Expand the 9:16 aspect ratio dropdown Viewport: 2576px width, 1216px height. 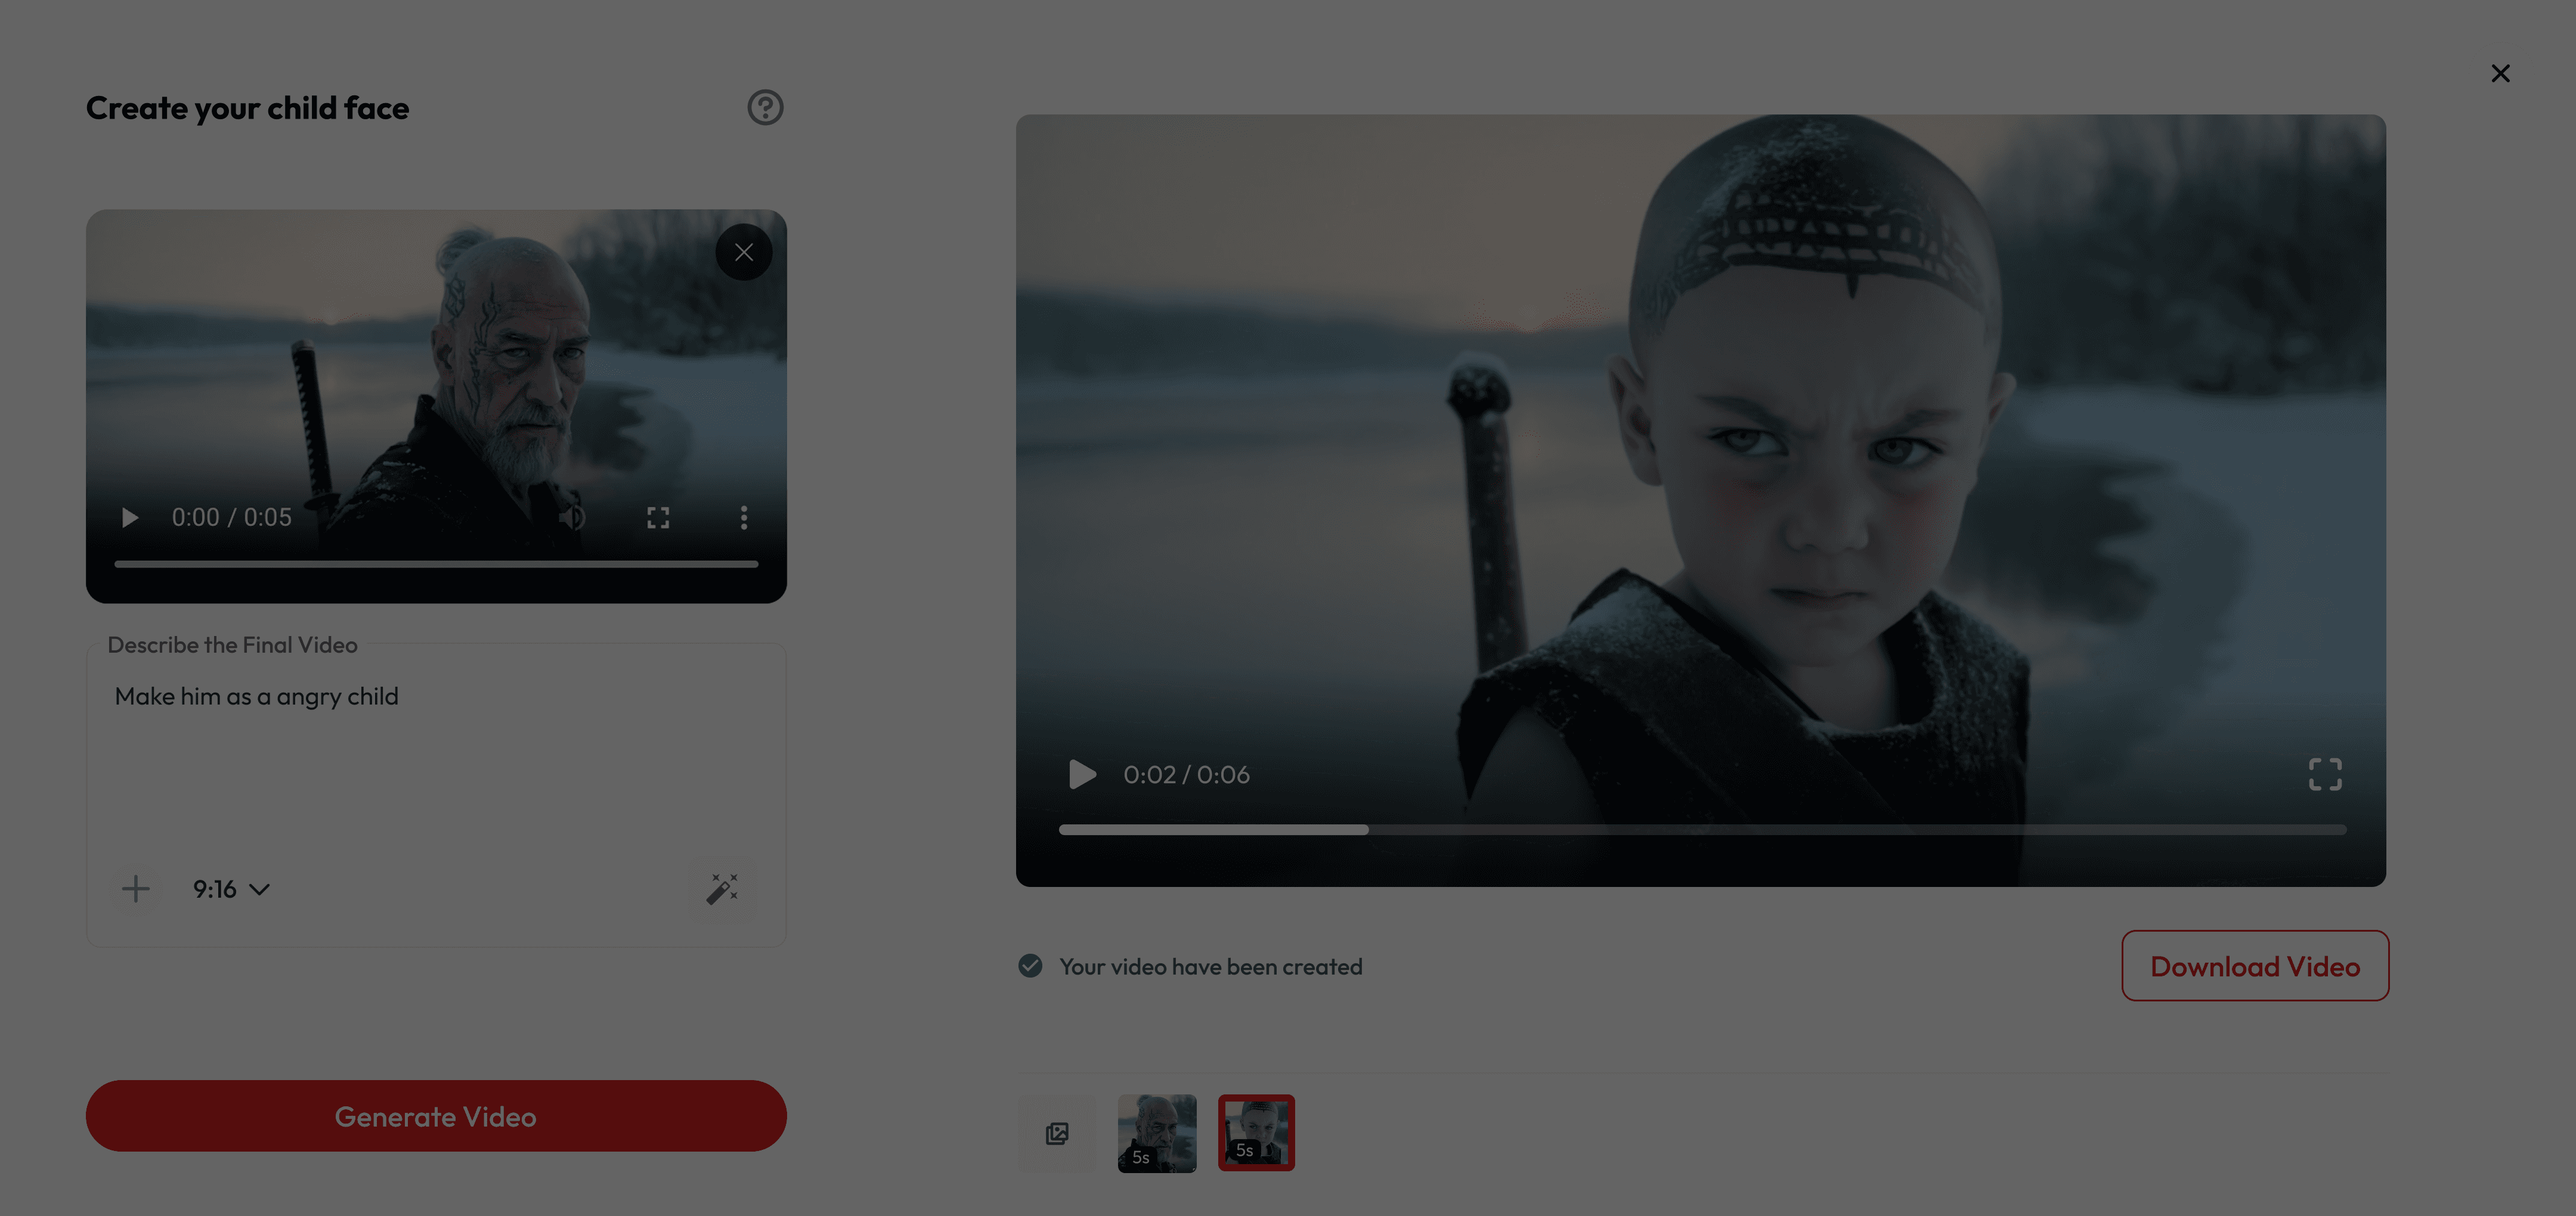(x=231, y=889)
